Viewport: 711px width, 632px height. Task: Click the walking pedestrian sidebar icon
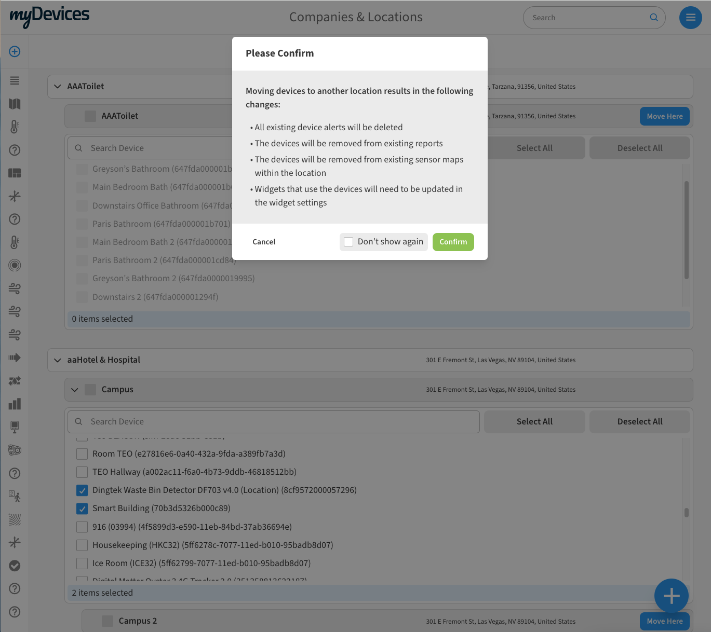click(15, 497)
